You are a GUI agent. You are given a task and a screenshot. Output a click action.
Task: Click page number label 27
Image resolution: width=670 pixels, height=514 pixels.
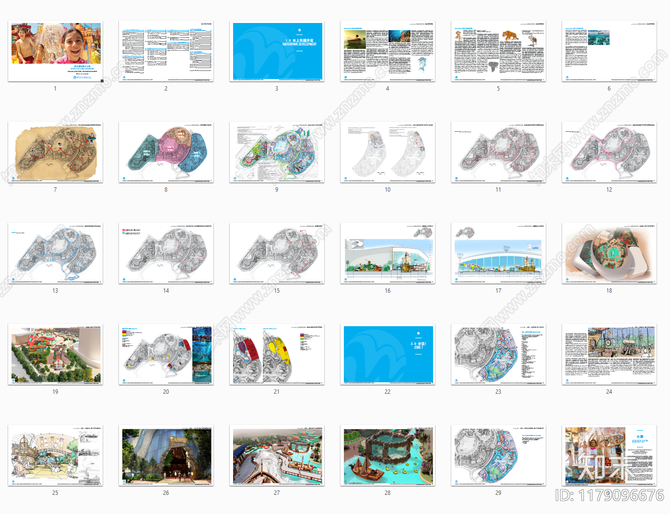pyautogui.click(x=277, y=493)
